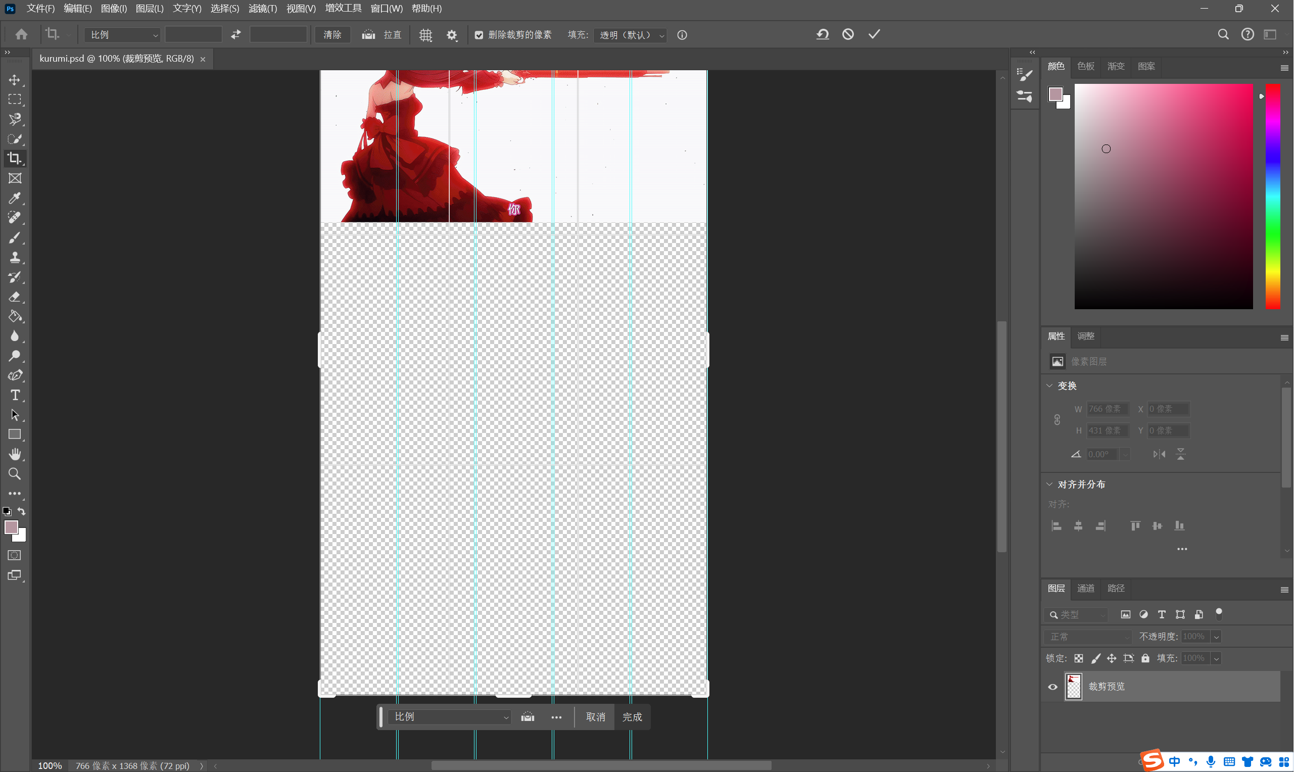Screen dimensions: 1294x772
Task: Open the layer blend mode 正常 dropdown
Action: coord(1088,637)
